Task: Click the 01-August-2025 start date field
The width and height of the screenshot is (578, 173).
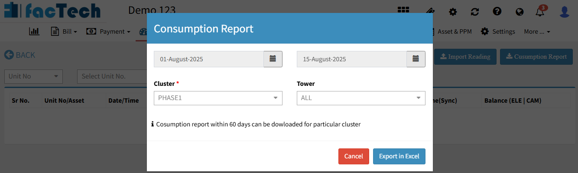Action: click(x=208, y=59)
